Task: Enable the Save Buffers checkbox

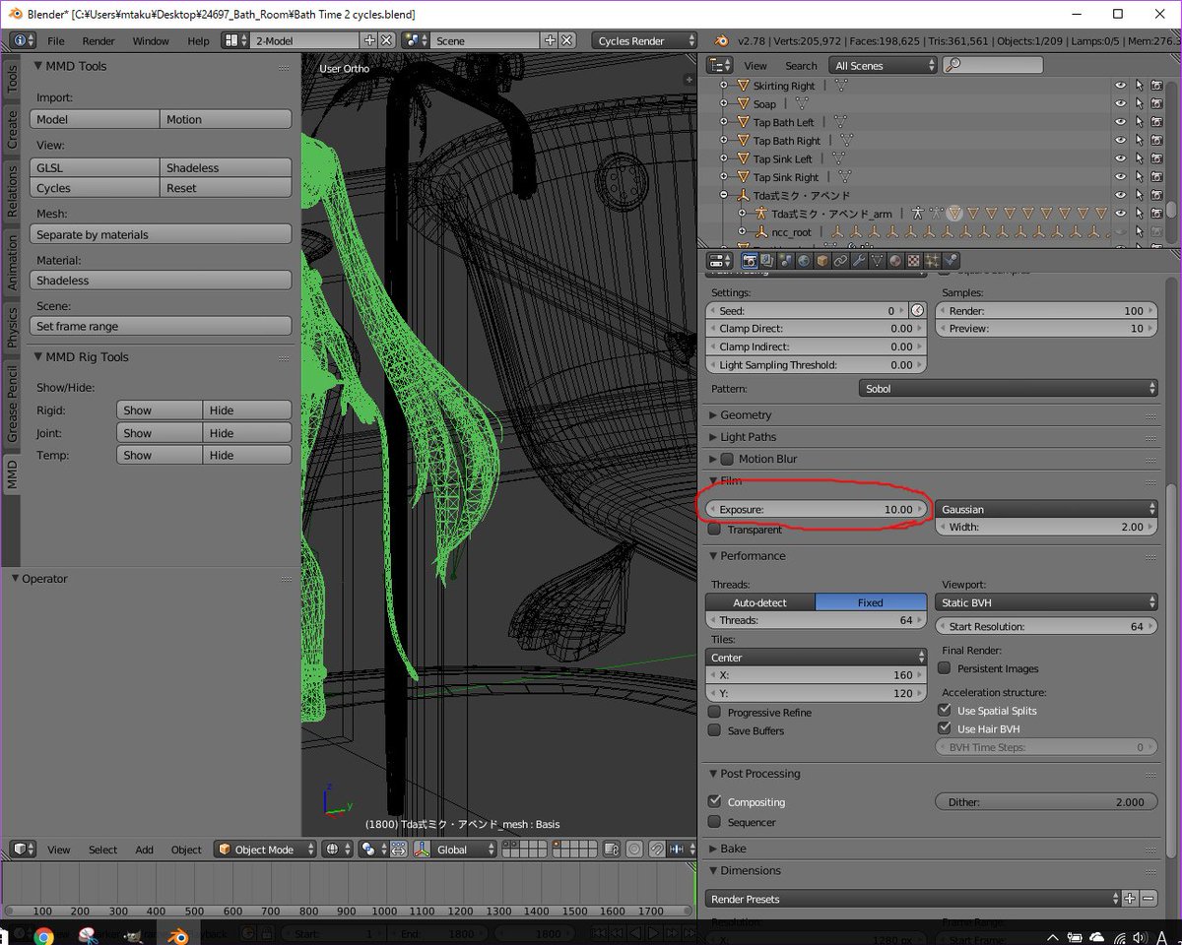Action: pos(714,730)
